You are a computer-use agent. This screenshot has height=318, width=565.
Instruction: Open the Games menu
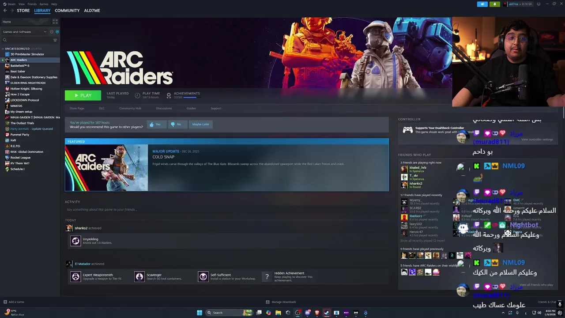tap(44, 4)
